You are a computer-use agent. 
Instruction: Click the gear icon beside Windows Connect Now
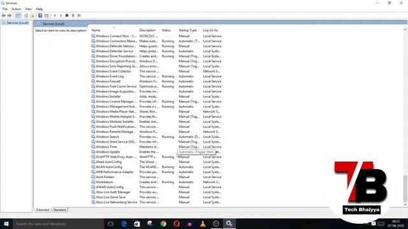pyautogui.click(x=93, y=36)
